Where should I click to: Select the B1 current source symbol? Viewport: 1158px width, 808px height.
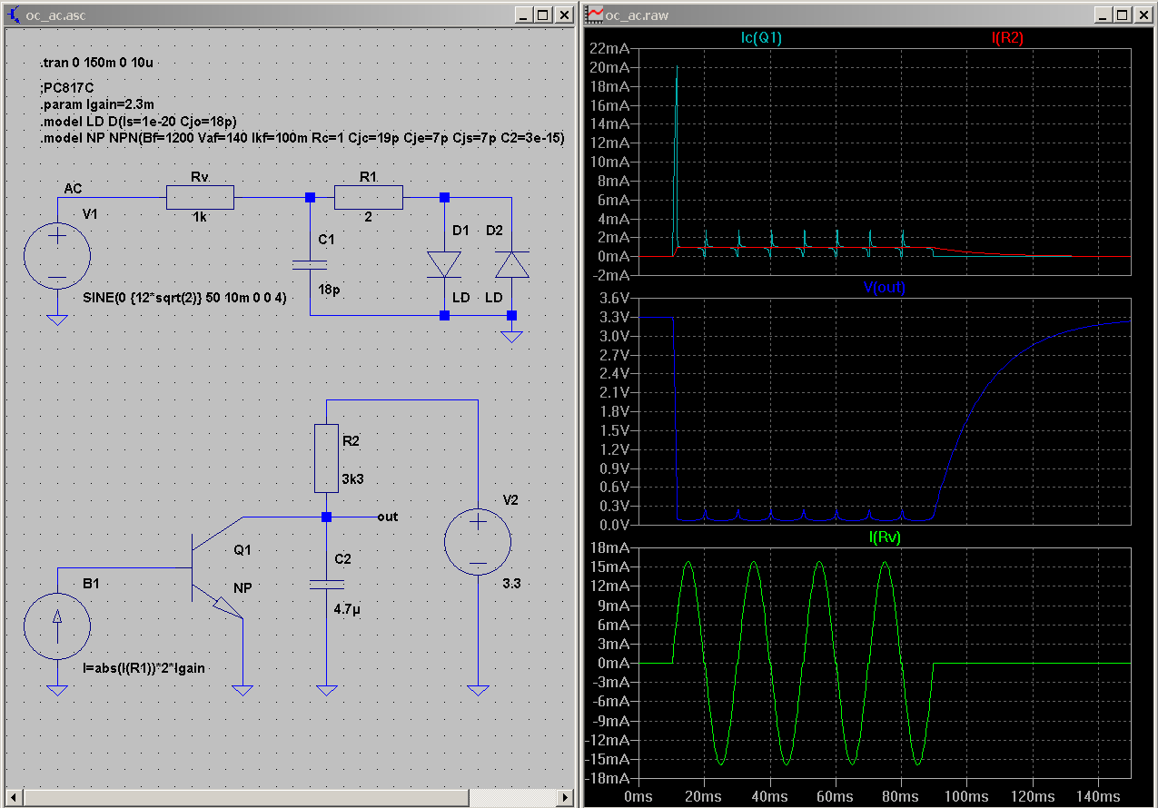coord(56,625)
